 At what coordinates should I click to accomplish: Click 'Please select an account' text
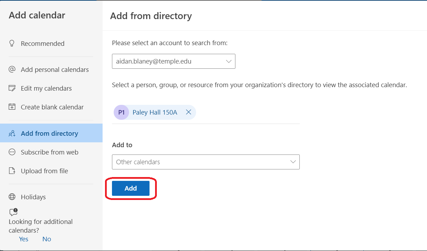coord(170,43)
